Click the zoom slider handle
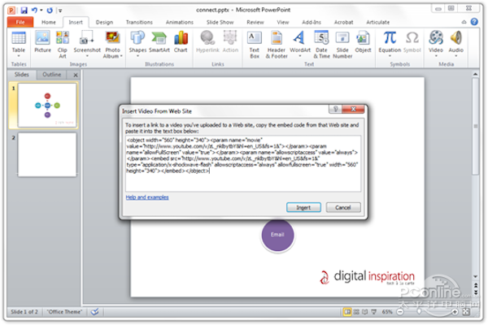The height and width of the screenshot is (325, 488). (x=419, y=312)
